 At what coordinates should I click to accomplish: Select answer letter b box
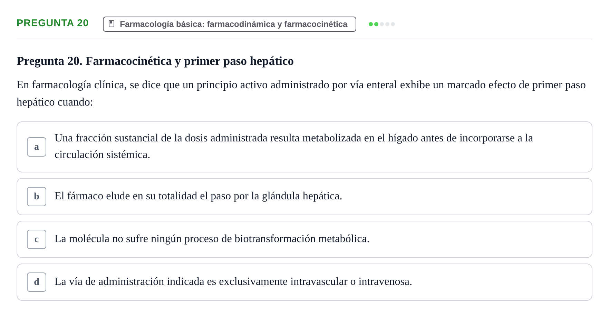coord(37,197)
